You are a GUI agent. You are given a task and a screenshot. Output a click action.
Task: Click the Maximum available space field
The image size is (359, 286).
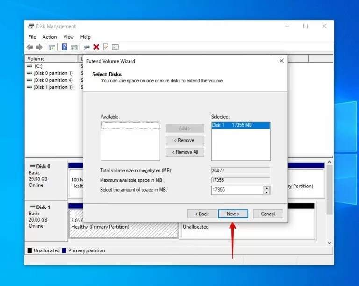coord(240,180)
